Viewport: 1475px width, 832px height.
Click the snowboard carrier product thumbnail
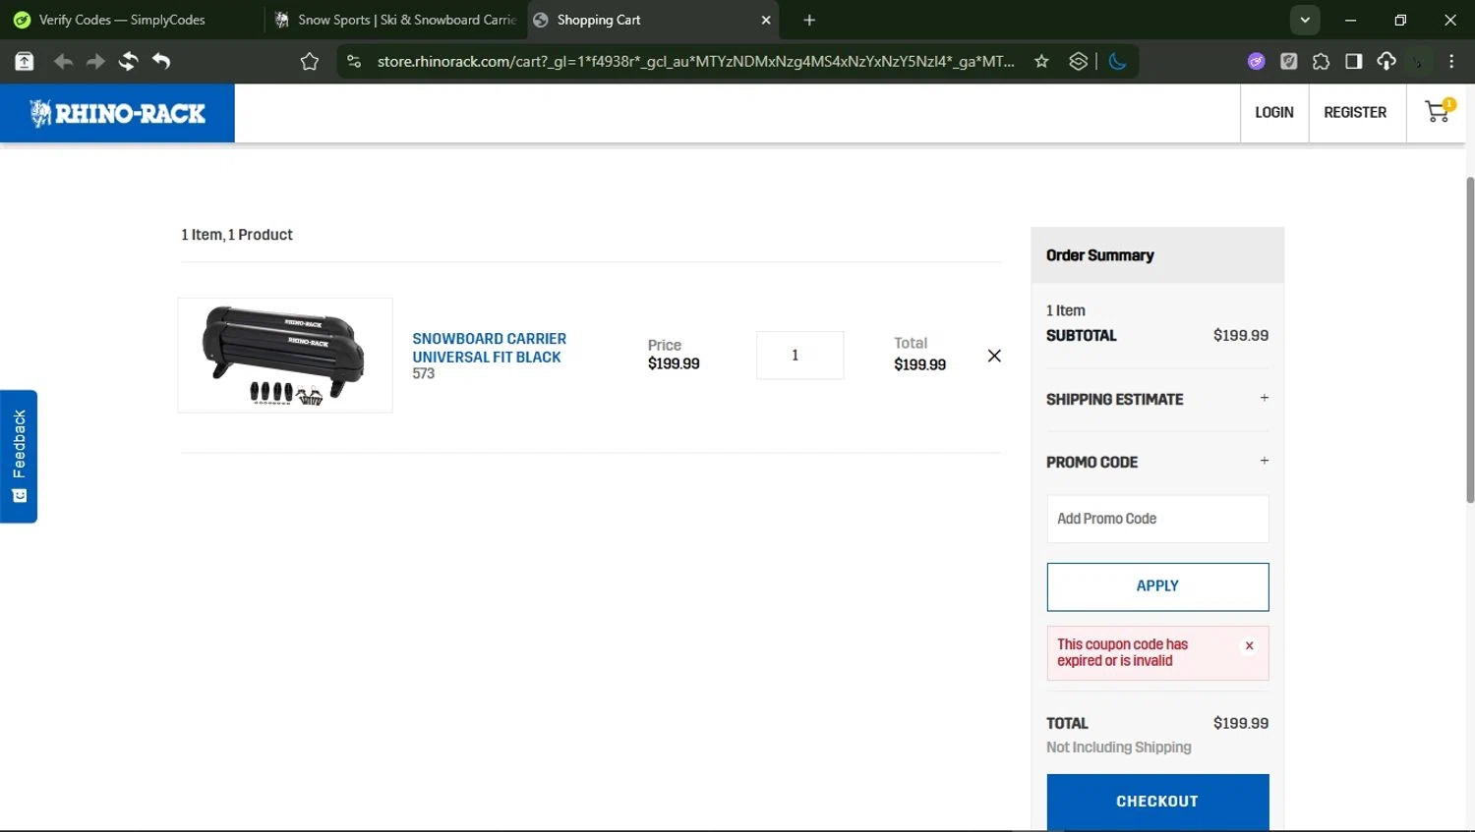click(x=285, y=355)
